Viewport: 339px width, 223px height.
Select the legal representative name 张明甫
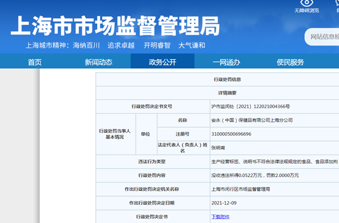point(218,148)
